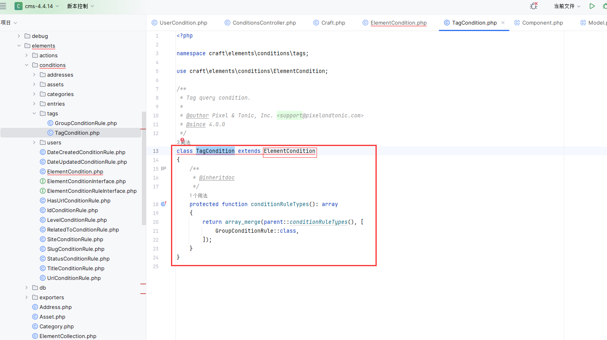The width and height of the screenshot is (607, 340).
Task: Click the @inheritdoc tag in comment
Action: point(217,178)
